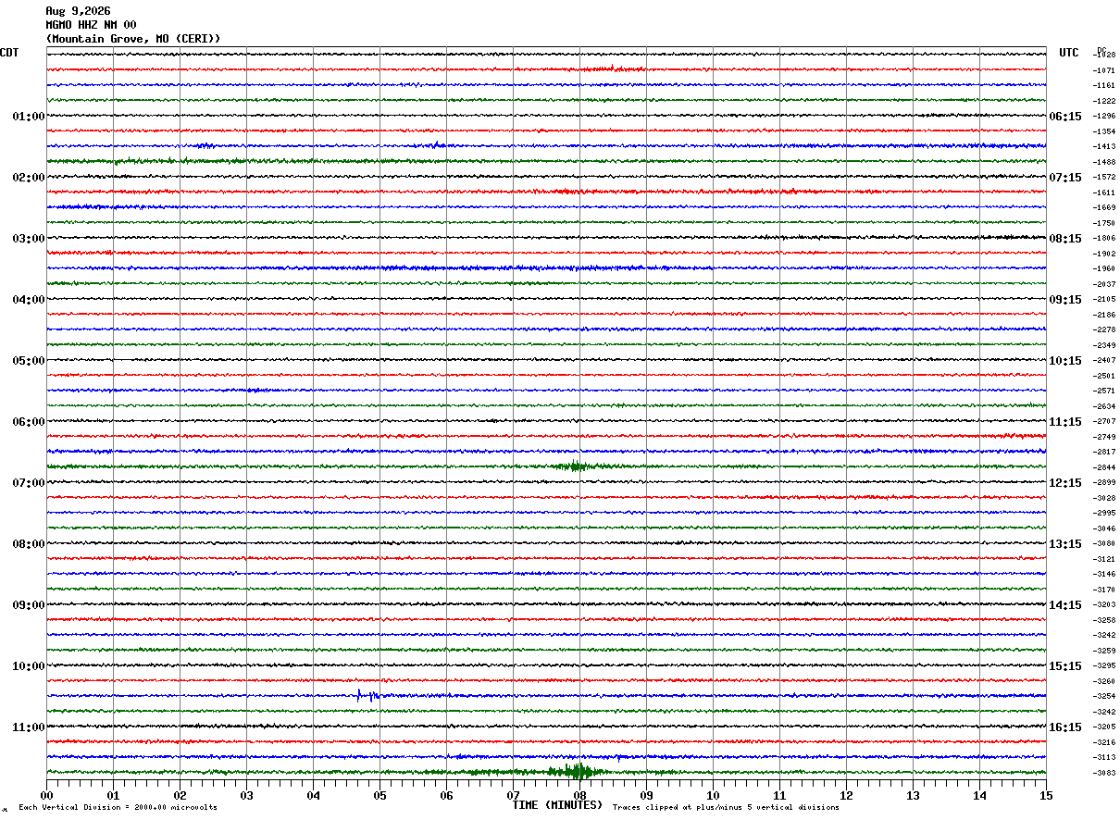Click the blue spike on the 10:30 trace
1120x820 pixels.
[x=366, y=695]
